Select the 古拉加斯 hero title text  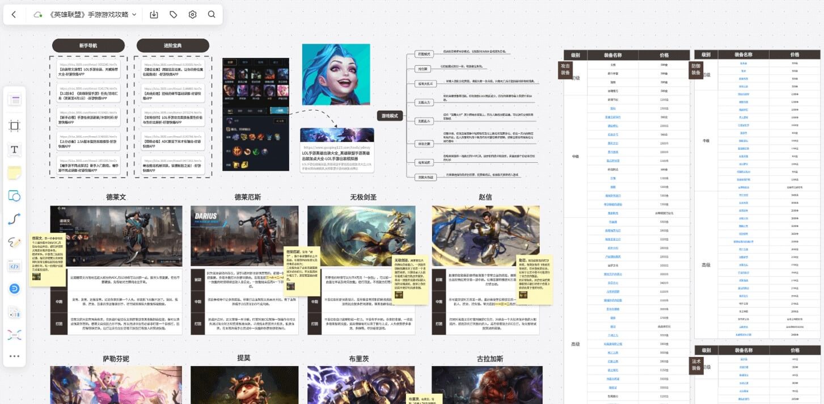tap(489, 359)
